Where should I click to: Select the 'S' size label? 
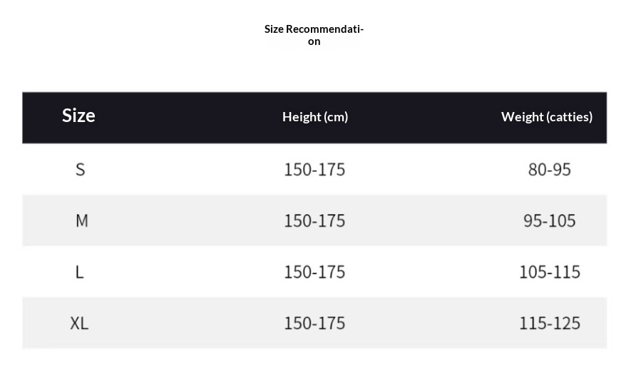(x=80, y=169)
